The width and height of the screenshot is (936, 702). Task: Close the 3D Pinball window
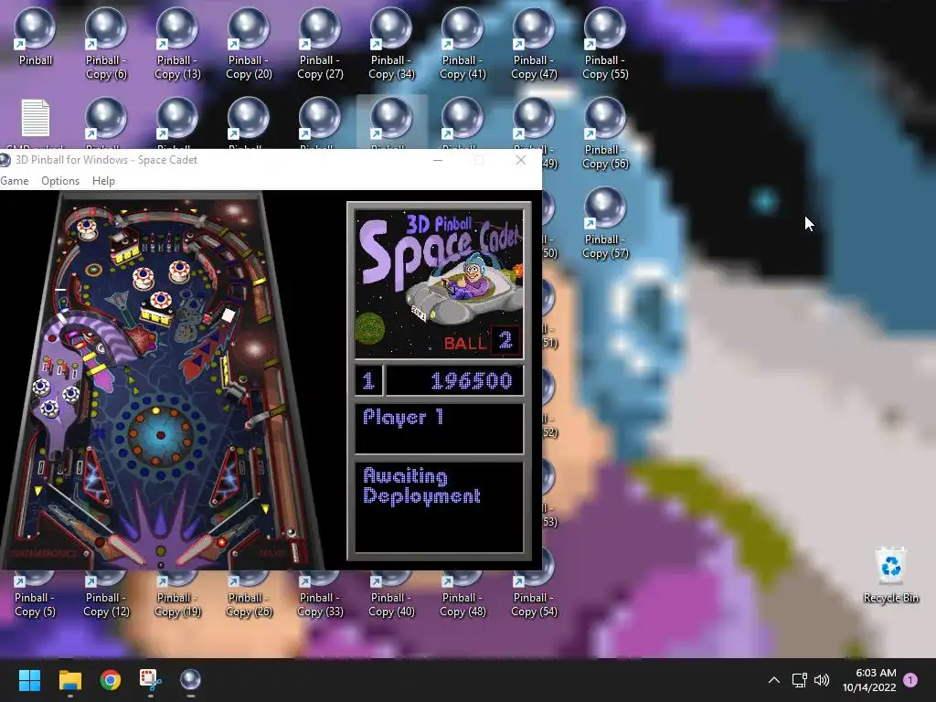(520, 160)
